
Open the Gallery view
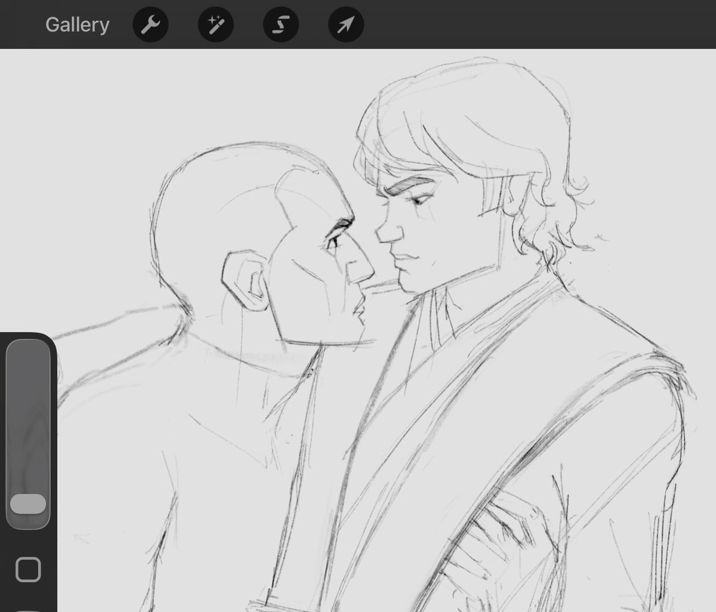[x=78, y=24]
